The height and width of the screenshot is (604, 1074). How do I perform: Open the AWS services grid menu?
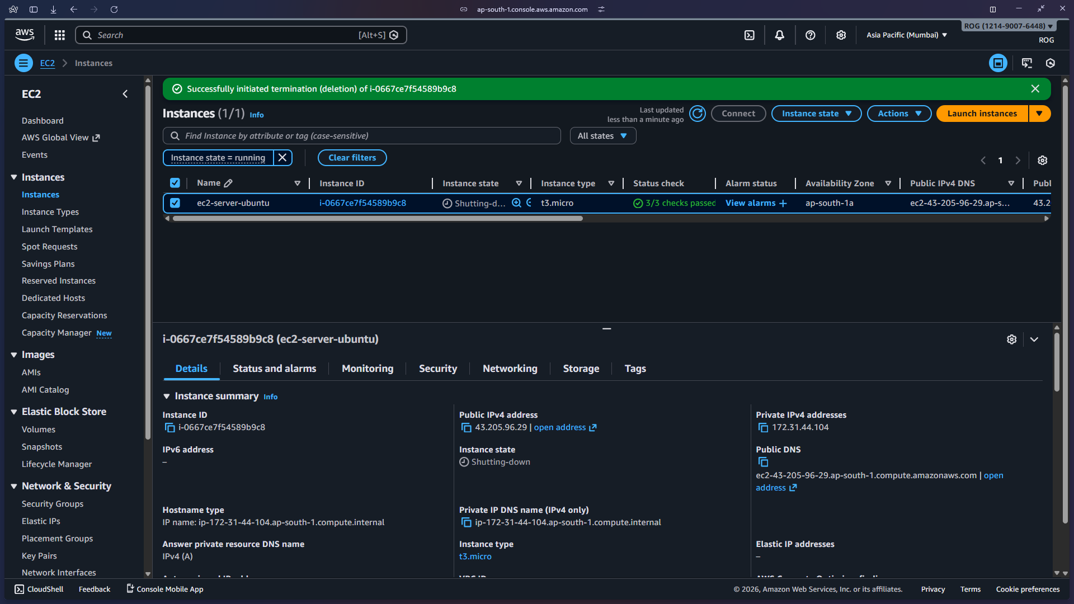coord(60,35)
